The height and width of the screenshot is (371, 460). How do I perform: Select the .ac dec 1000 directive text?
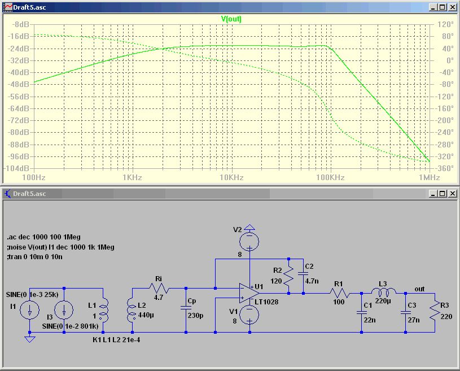pyautogui.click(x=43, y=237)
